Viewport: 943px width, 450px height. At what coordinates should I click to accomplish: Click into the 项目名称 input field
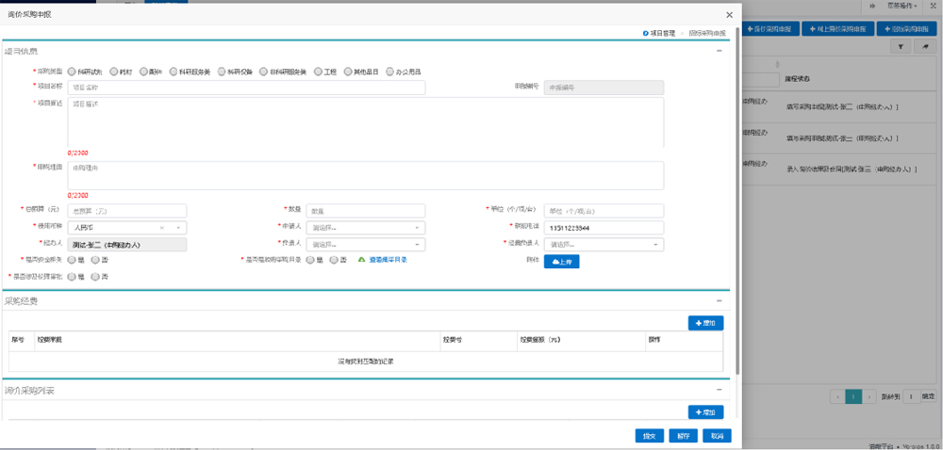(x=246, y=88)
